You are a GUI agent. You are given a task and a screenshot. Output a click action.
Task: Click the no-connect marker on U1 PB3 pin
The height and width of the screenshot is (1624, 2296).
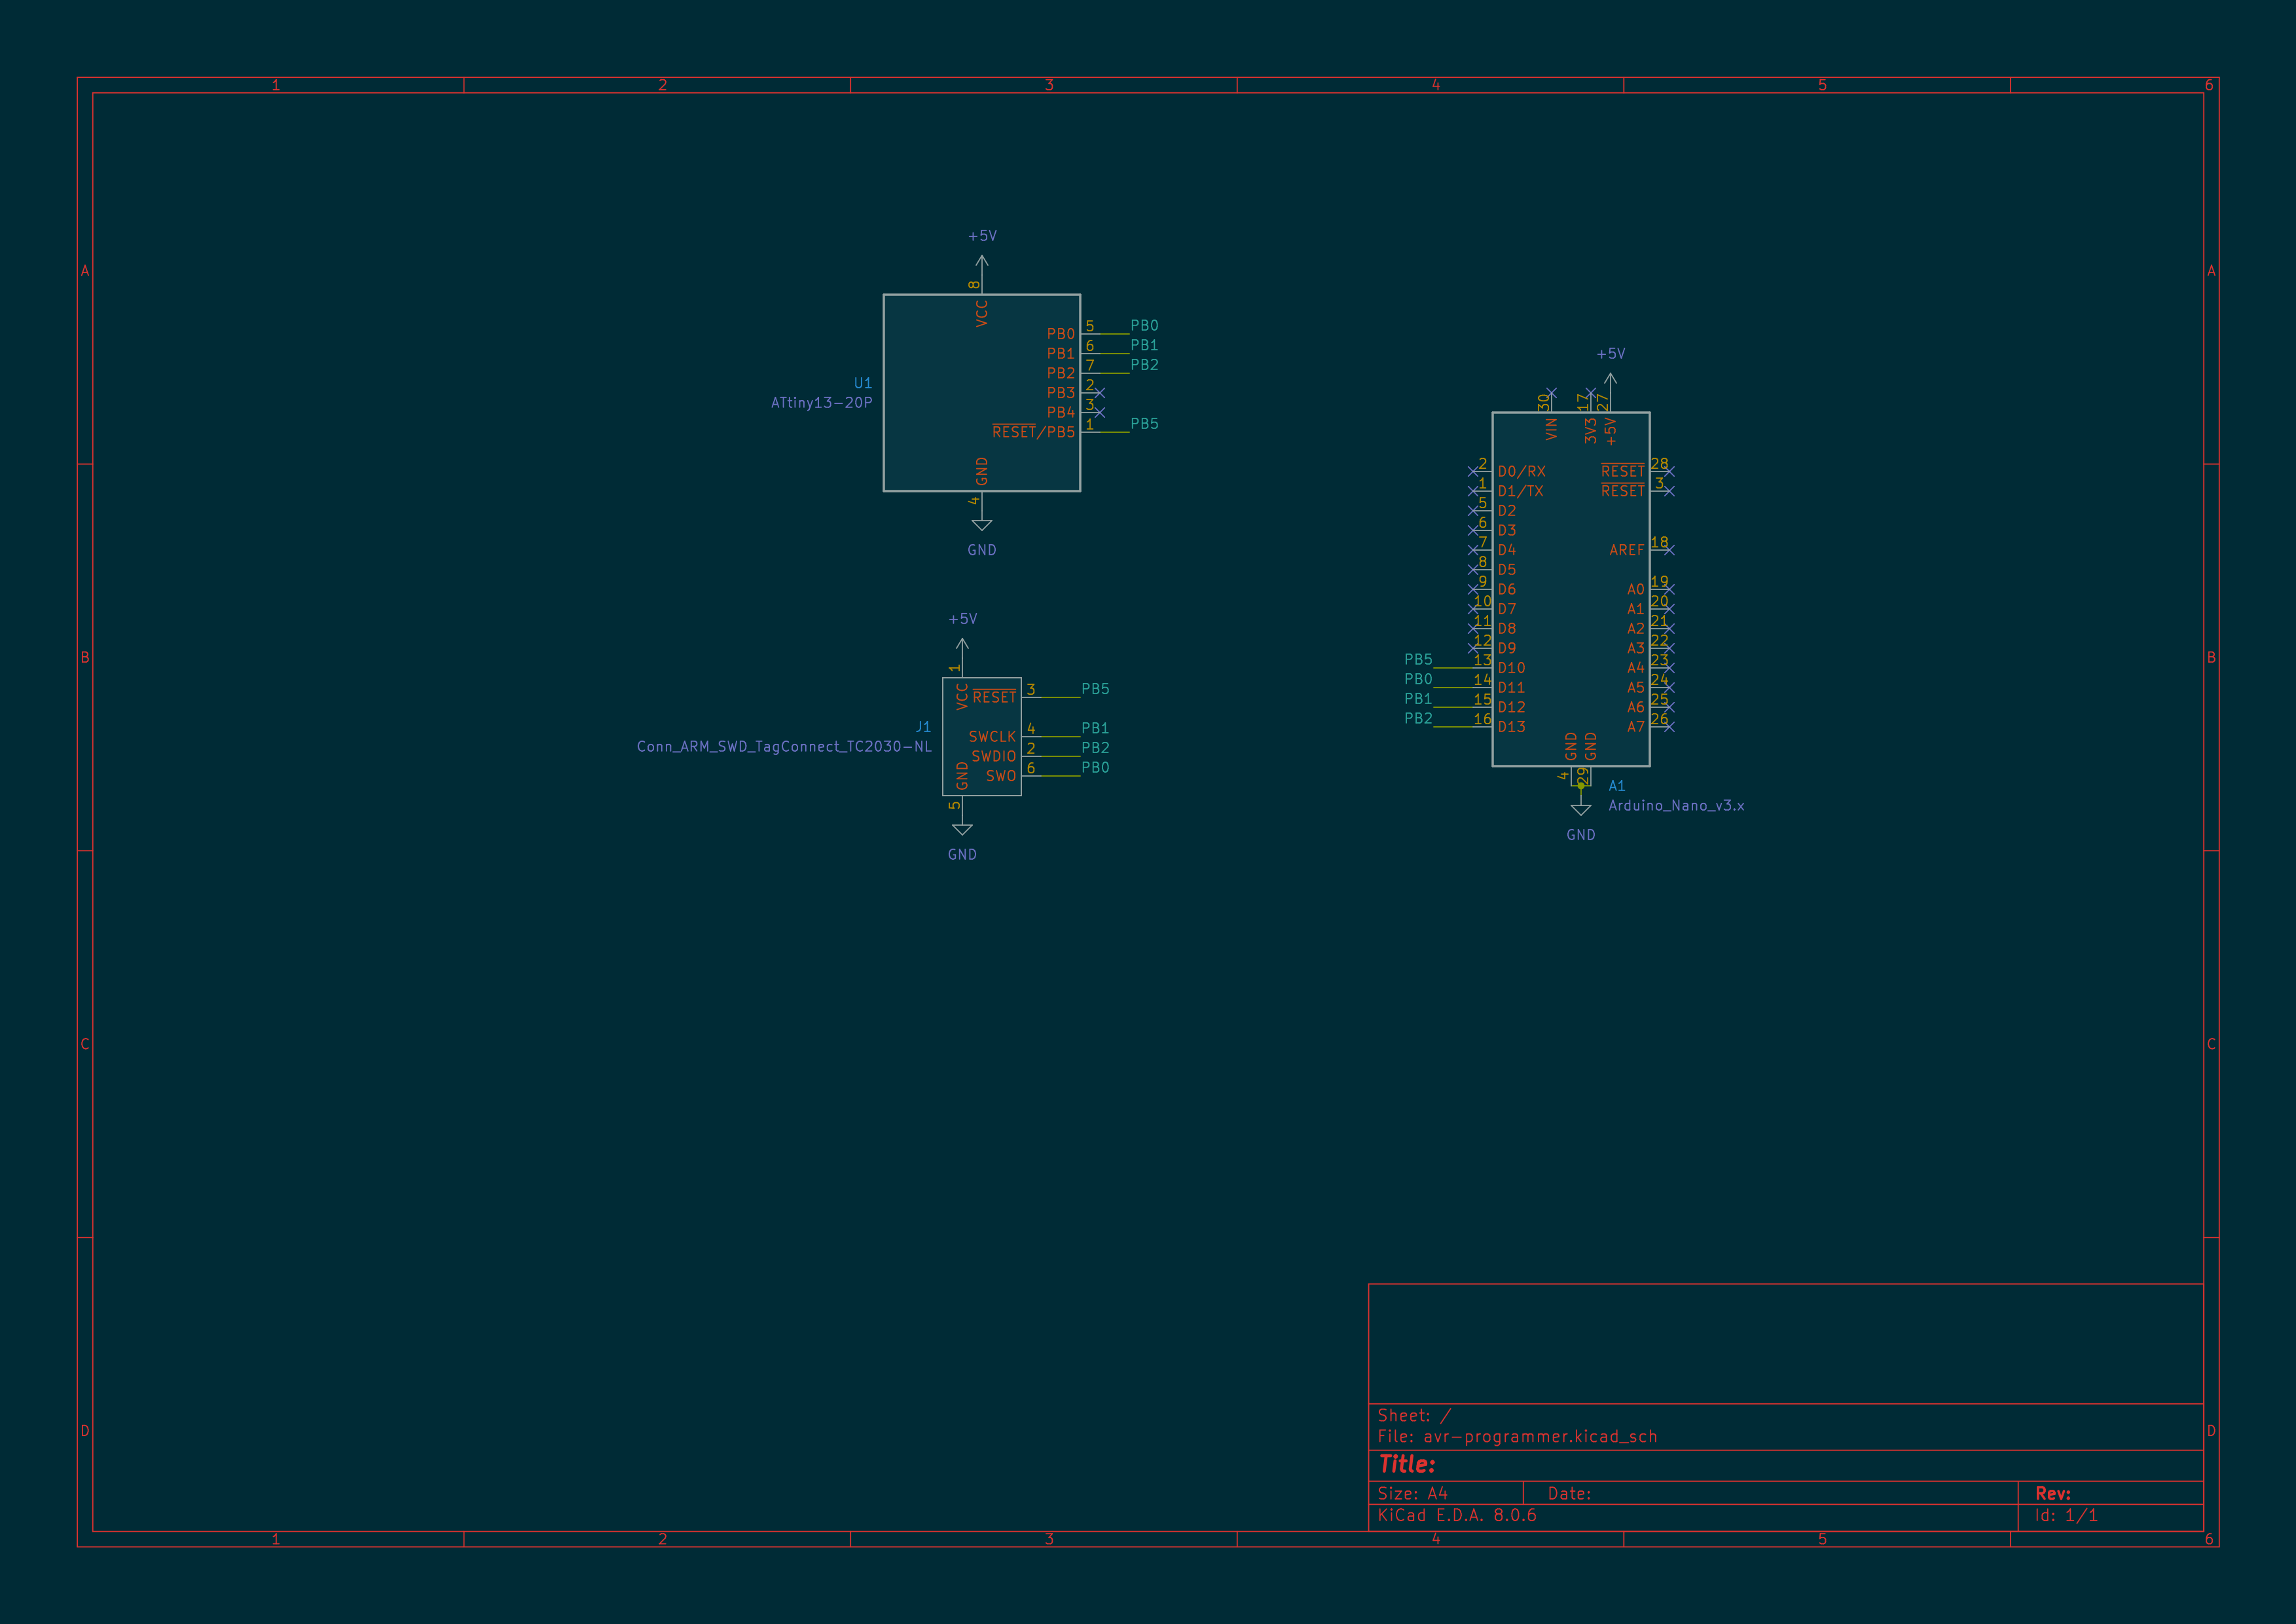[1100, 393]
